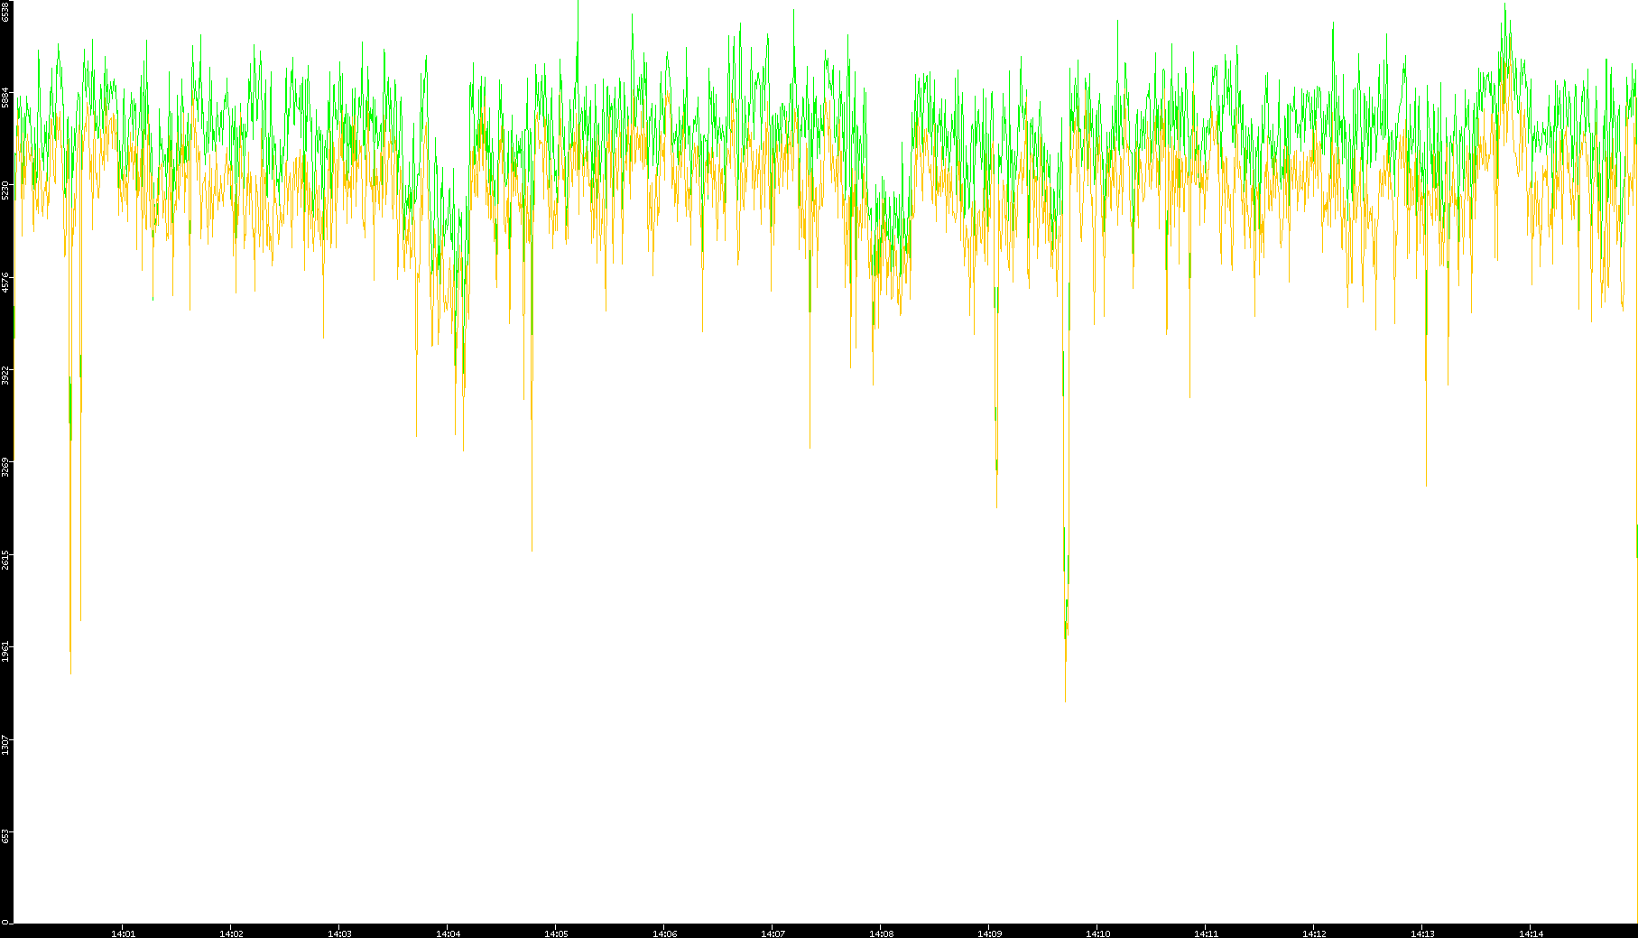1638x938 pixels.
Task: Click the 0 origin label on vertical axis
Action: tap(6, 922)
